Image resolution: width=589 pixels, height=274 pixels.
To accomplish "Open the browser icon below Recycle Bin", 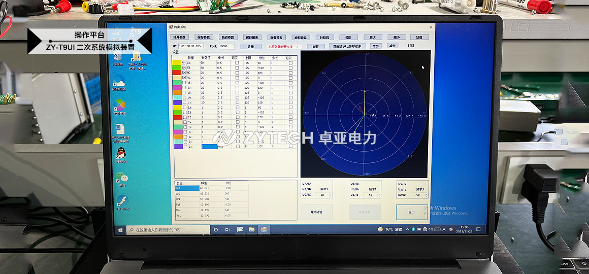I will click(x=119, y=83).
